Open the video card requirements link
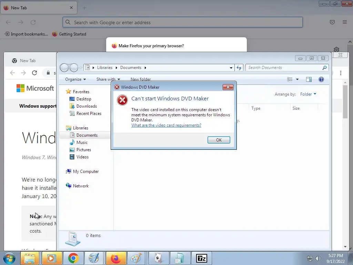The image size is (353, 265). [x=166, y=125]
